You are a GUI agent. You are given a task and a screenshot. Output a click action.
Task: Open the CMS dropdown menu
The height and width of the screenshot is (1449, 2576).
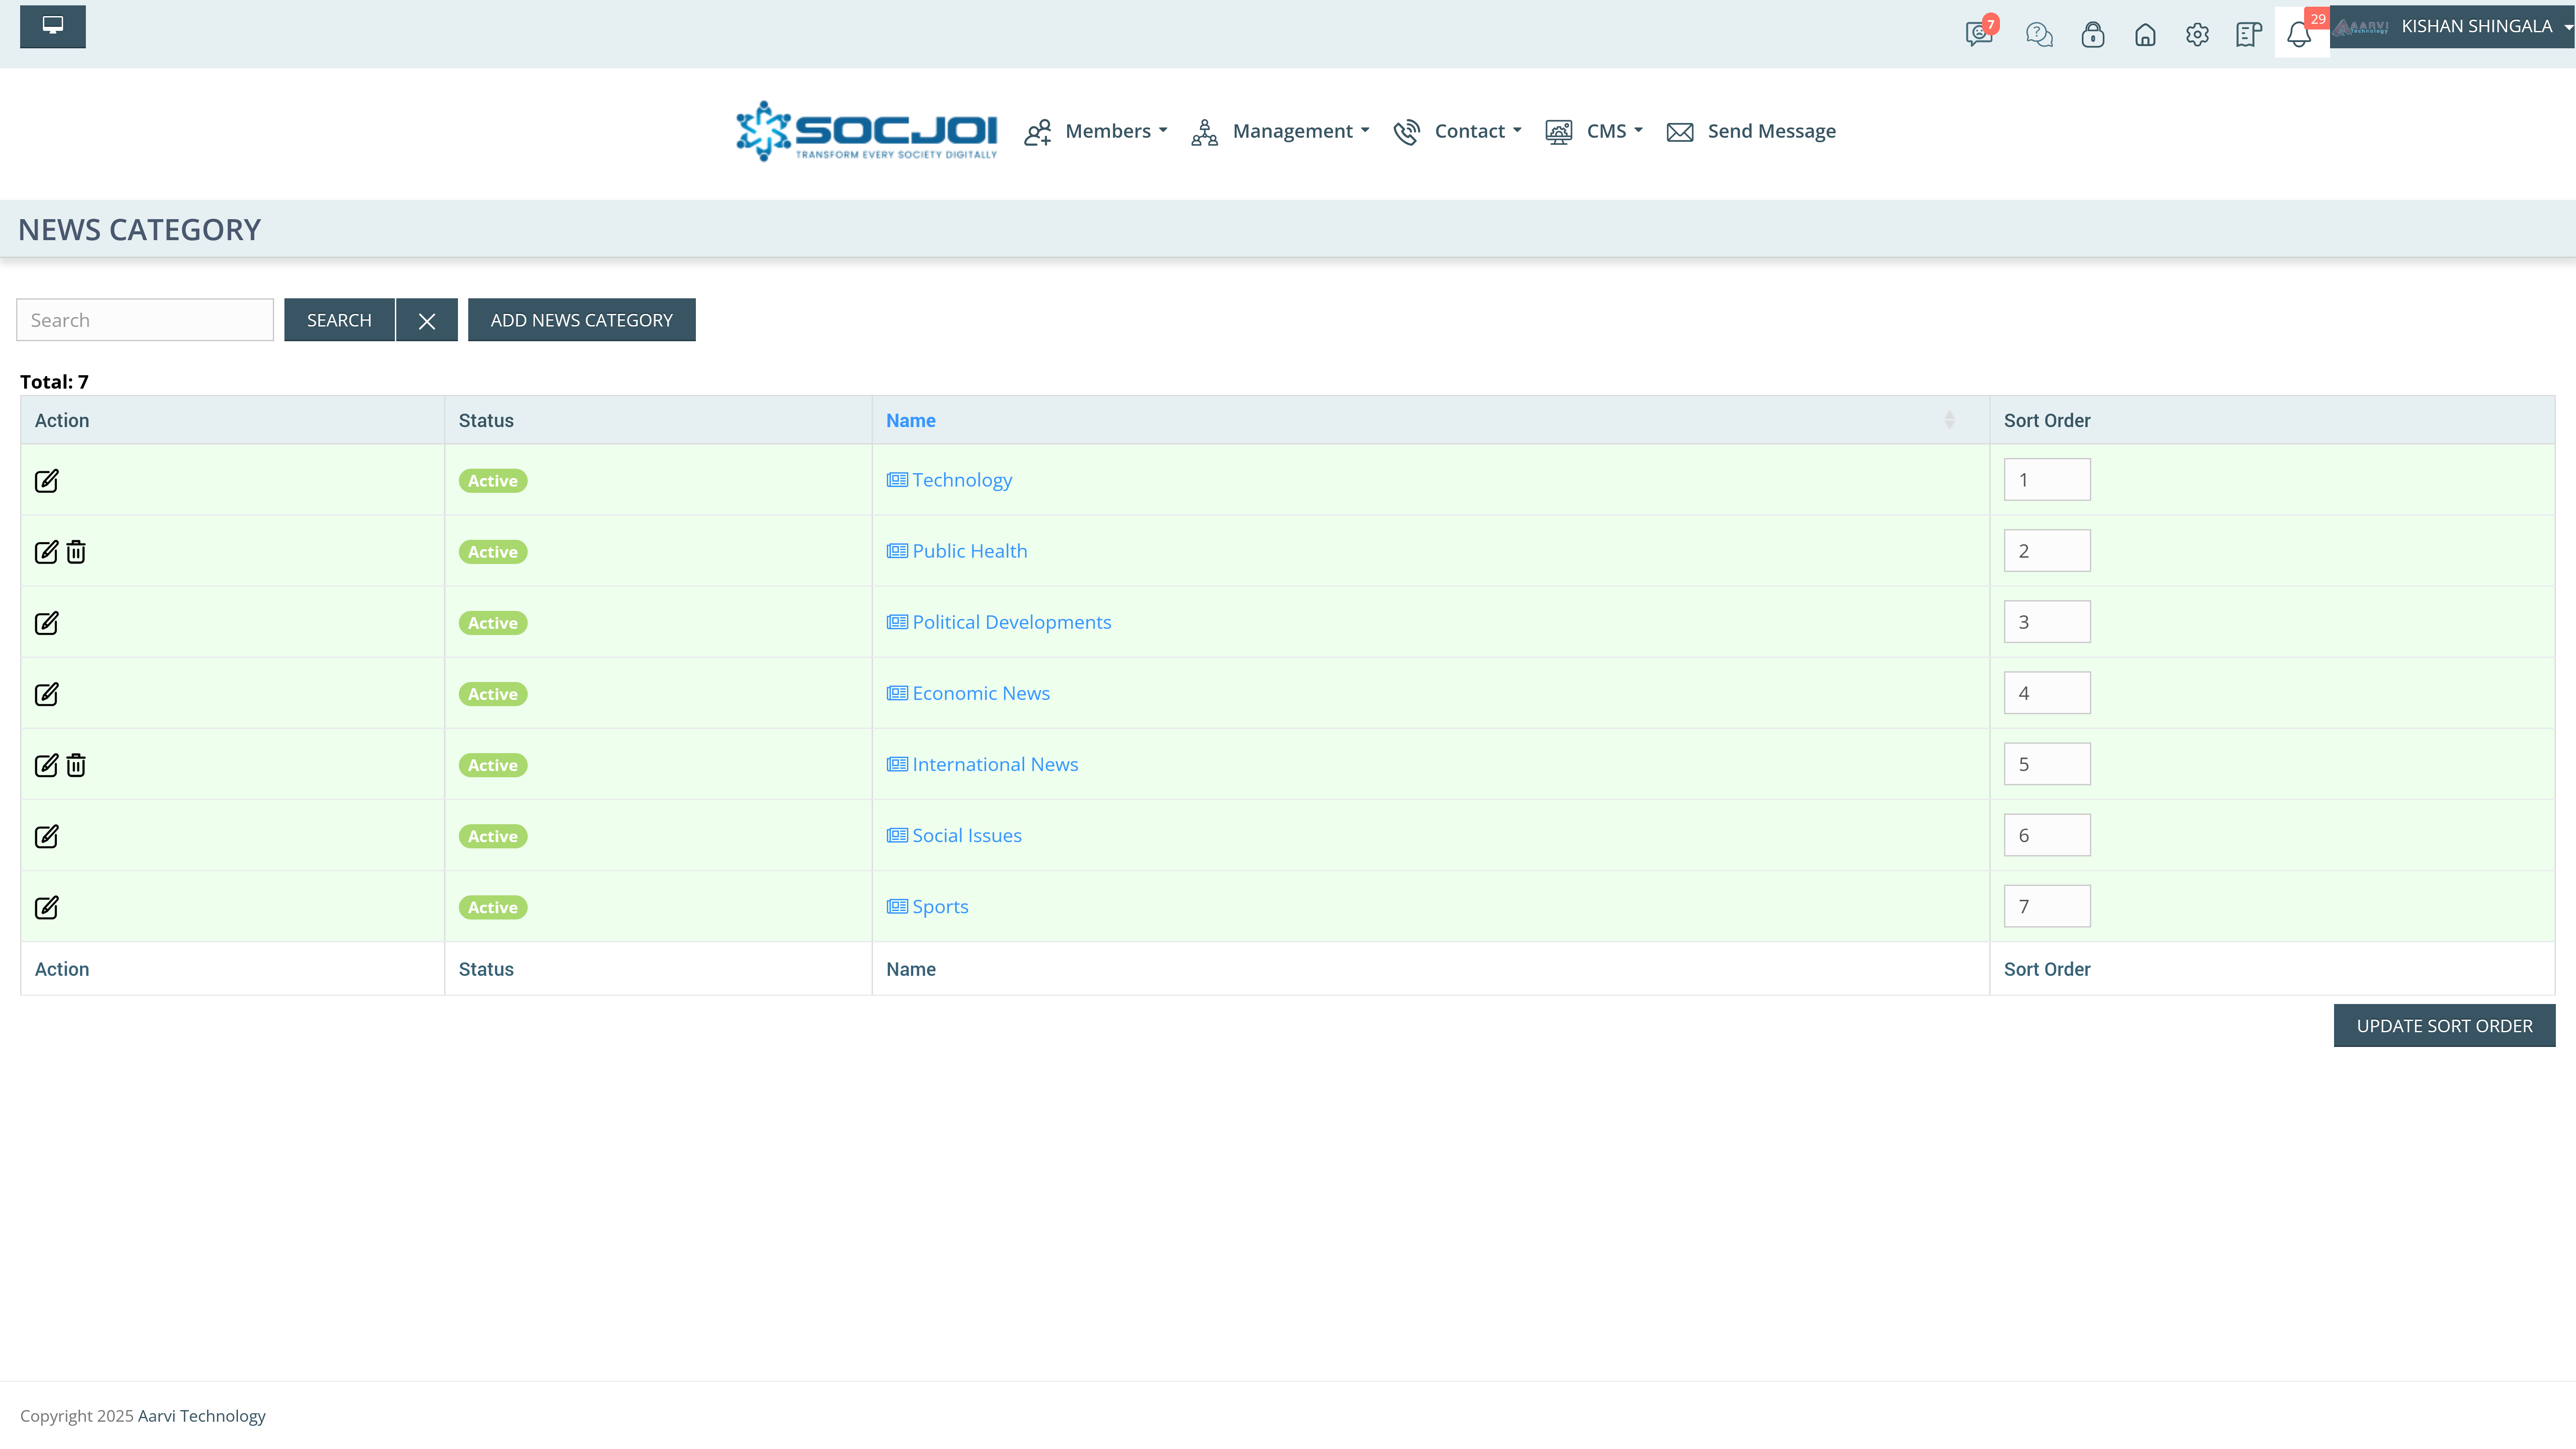pos(1595,131)
